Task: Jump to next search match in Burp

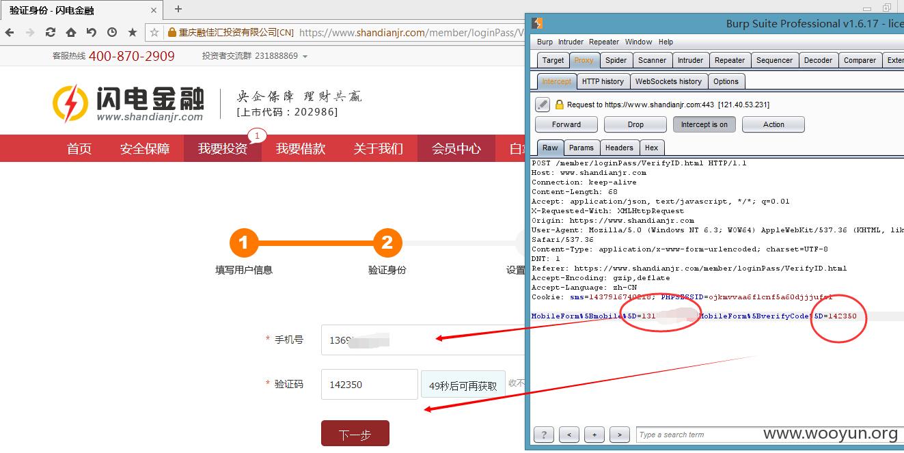Action: pyautogui.click(x=620, y=435)
